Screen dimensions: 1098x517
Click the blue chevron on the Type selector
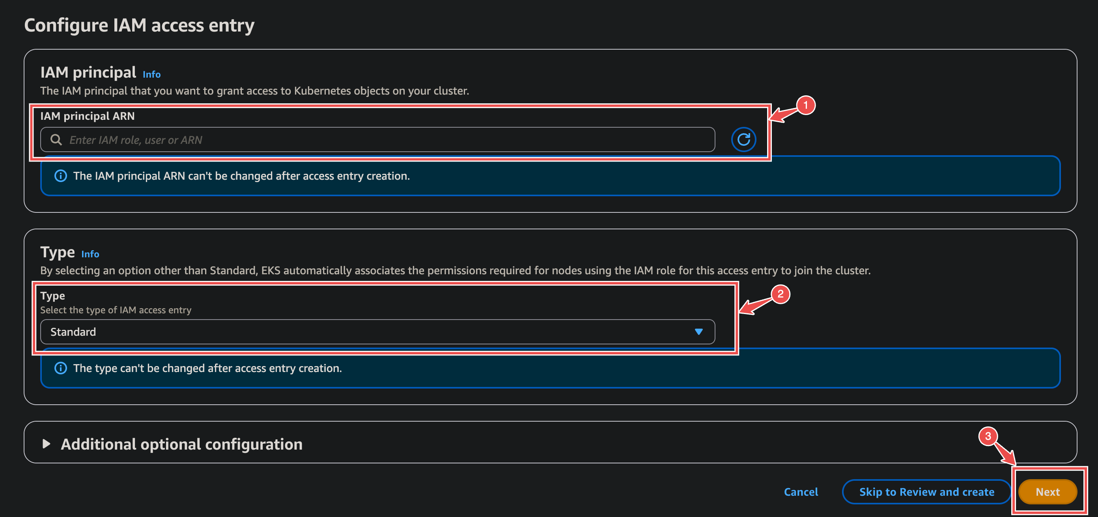coord(698,332)
